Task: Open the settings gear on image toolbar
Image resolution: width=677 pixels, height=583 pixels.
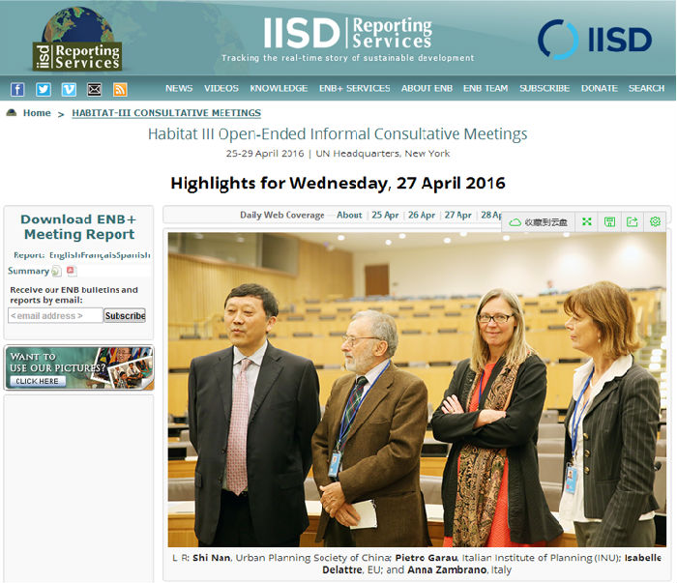Action: point(656,221)
